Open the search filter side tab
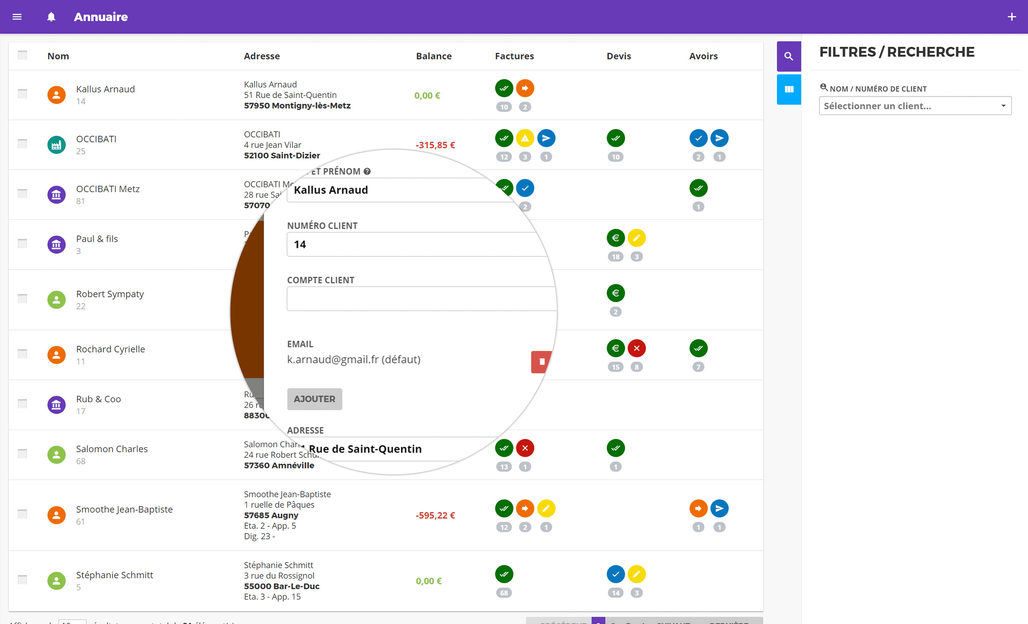The height and width of the screenshot is (624, 1028). 789,56
